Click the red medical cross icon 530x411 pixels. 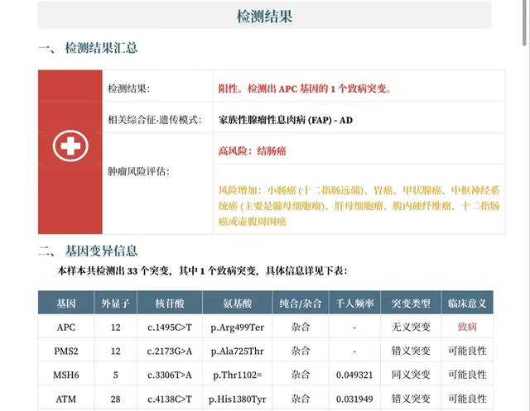pos(70,147)
